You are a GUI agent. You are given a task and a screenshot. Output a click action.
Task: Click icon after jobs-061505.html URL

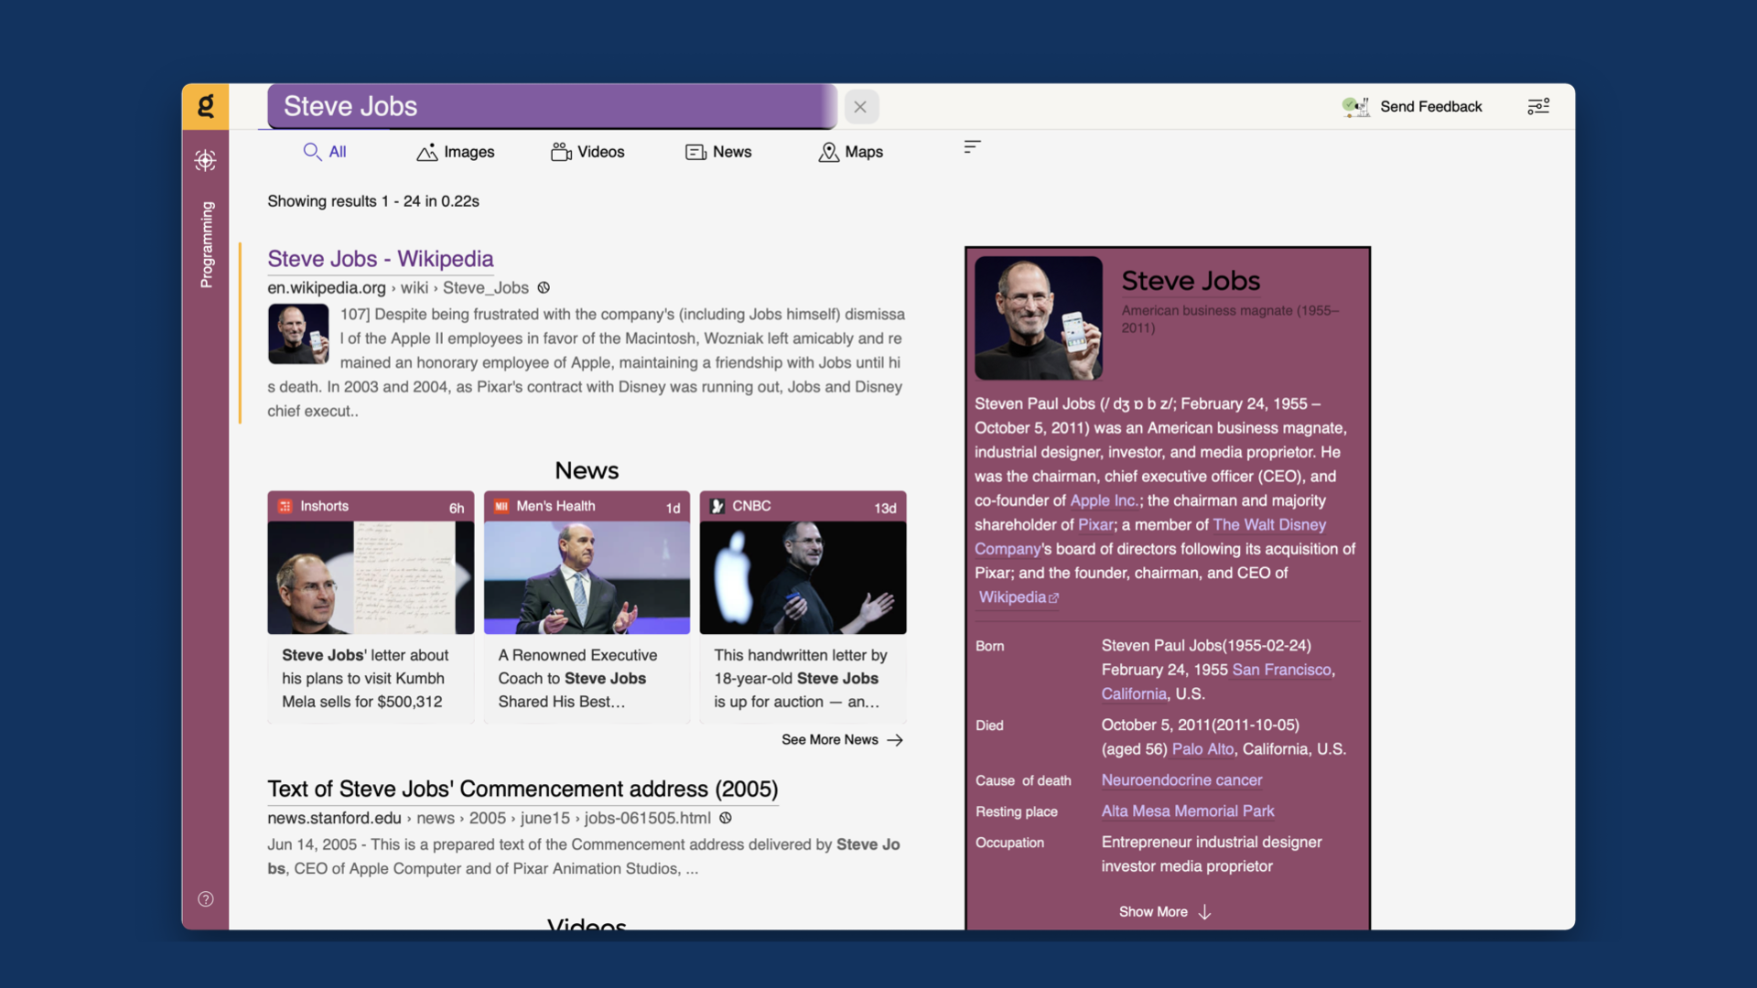726,819
